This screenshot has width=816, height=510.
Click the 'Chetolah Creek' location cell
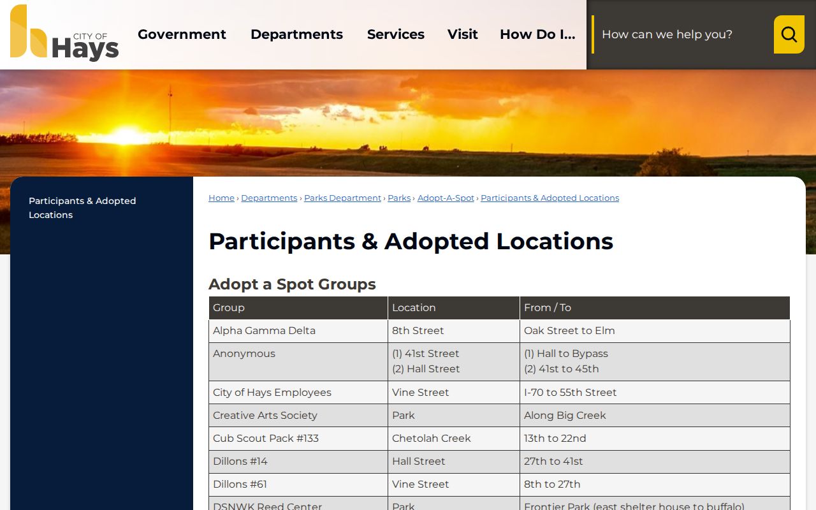[454, 439]
